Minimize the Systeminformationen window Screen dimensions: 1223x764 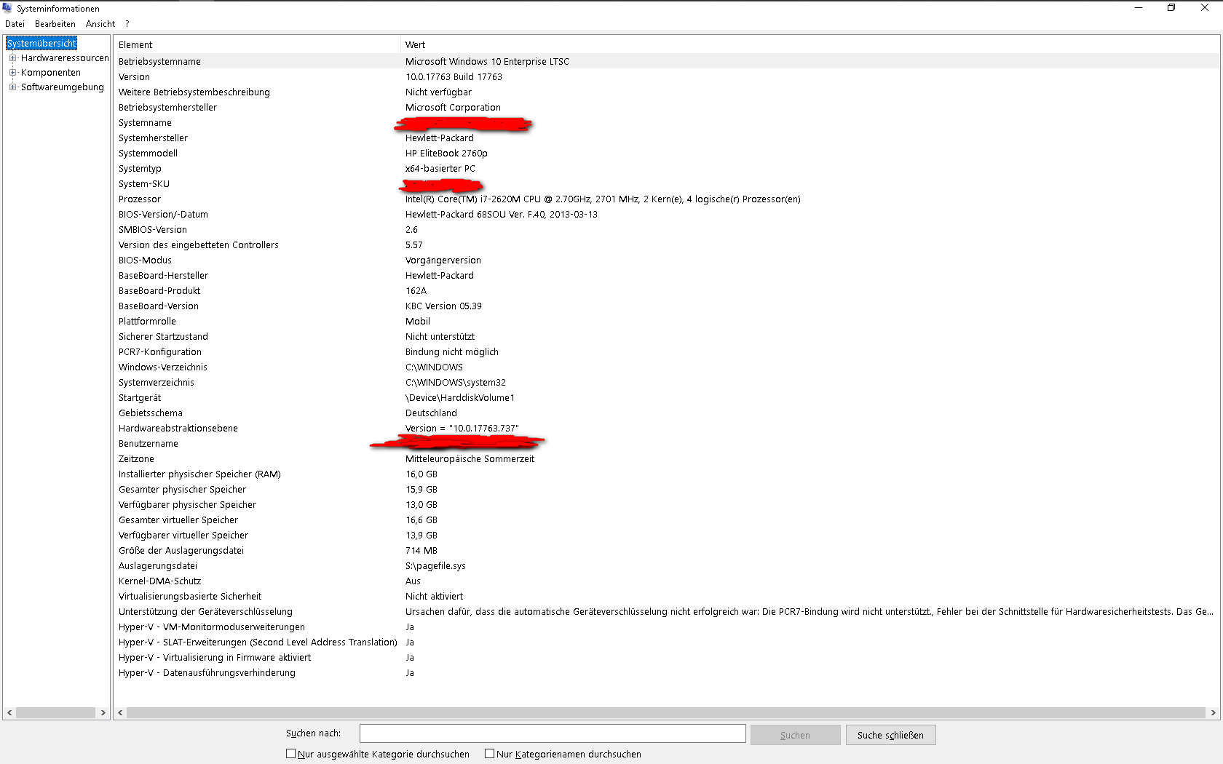click(x=1139, y=7)
